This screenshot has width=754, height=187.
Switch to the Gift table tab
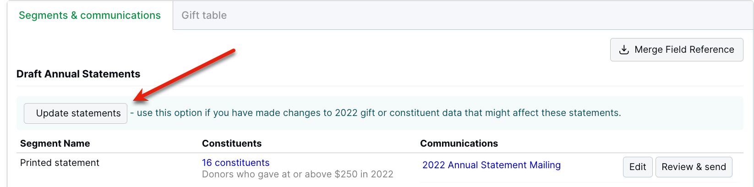(x=204, y=15)
